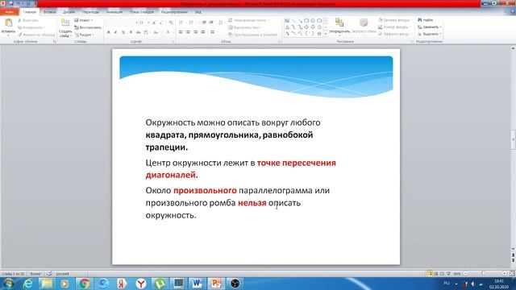Switch to the View (Вид) tab
Image resolution: width=516 pixels, height=290 pixels.
pyautogui.click(x=198, y=12)
